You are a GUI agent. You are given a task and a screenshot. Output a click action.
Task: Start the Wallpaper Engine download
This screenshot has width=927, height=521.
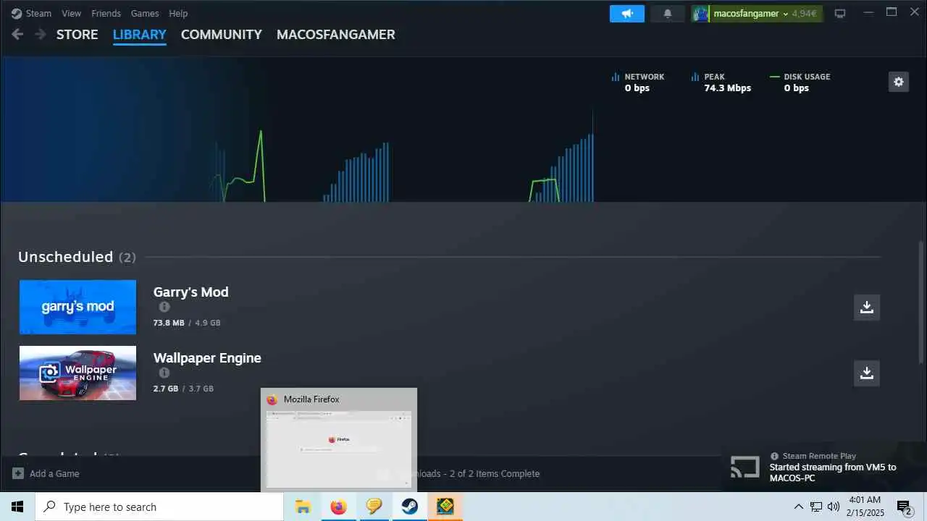tap(866, 373)
